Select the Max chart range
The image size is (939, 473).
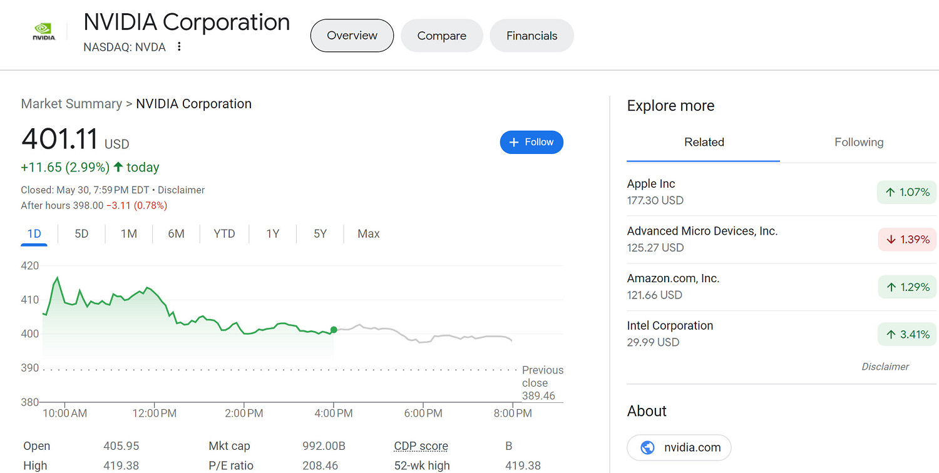tap(368, 234)
